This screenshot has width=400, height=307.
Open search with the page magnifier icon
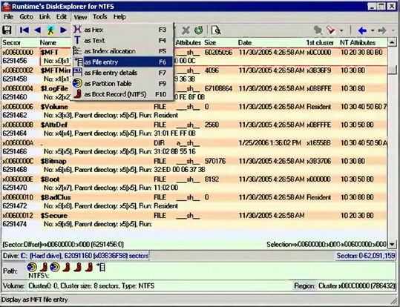[216, 30]
